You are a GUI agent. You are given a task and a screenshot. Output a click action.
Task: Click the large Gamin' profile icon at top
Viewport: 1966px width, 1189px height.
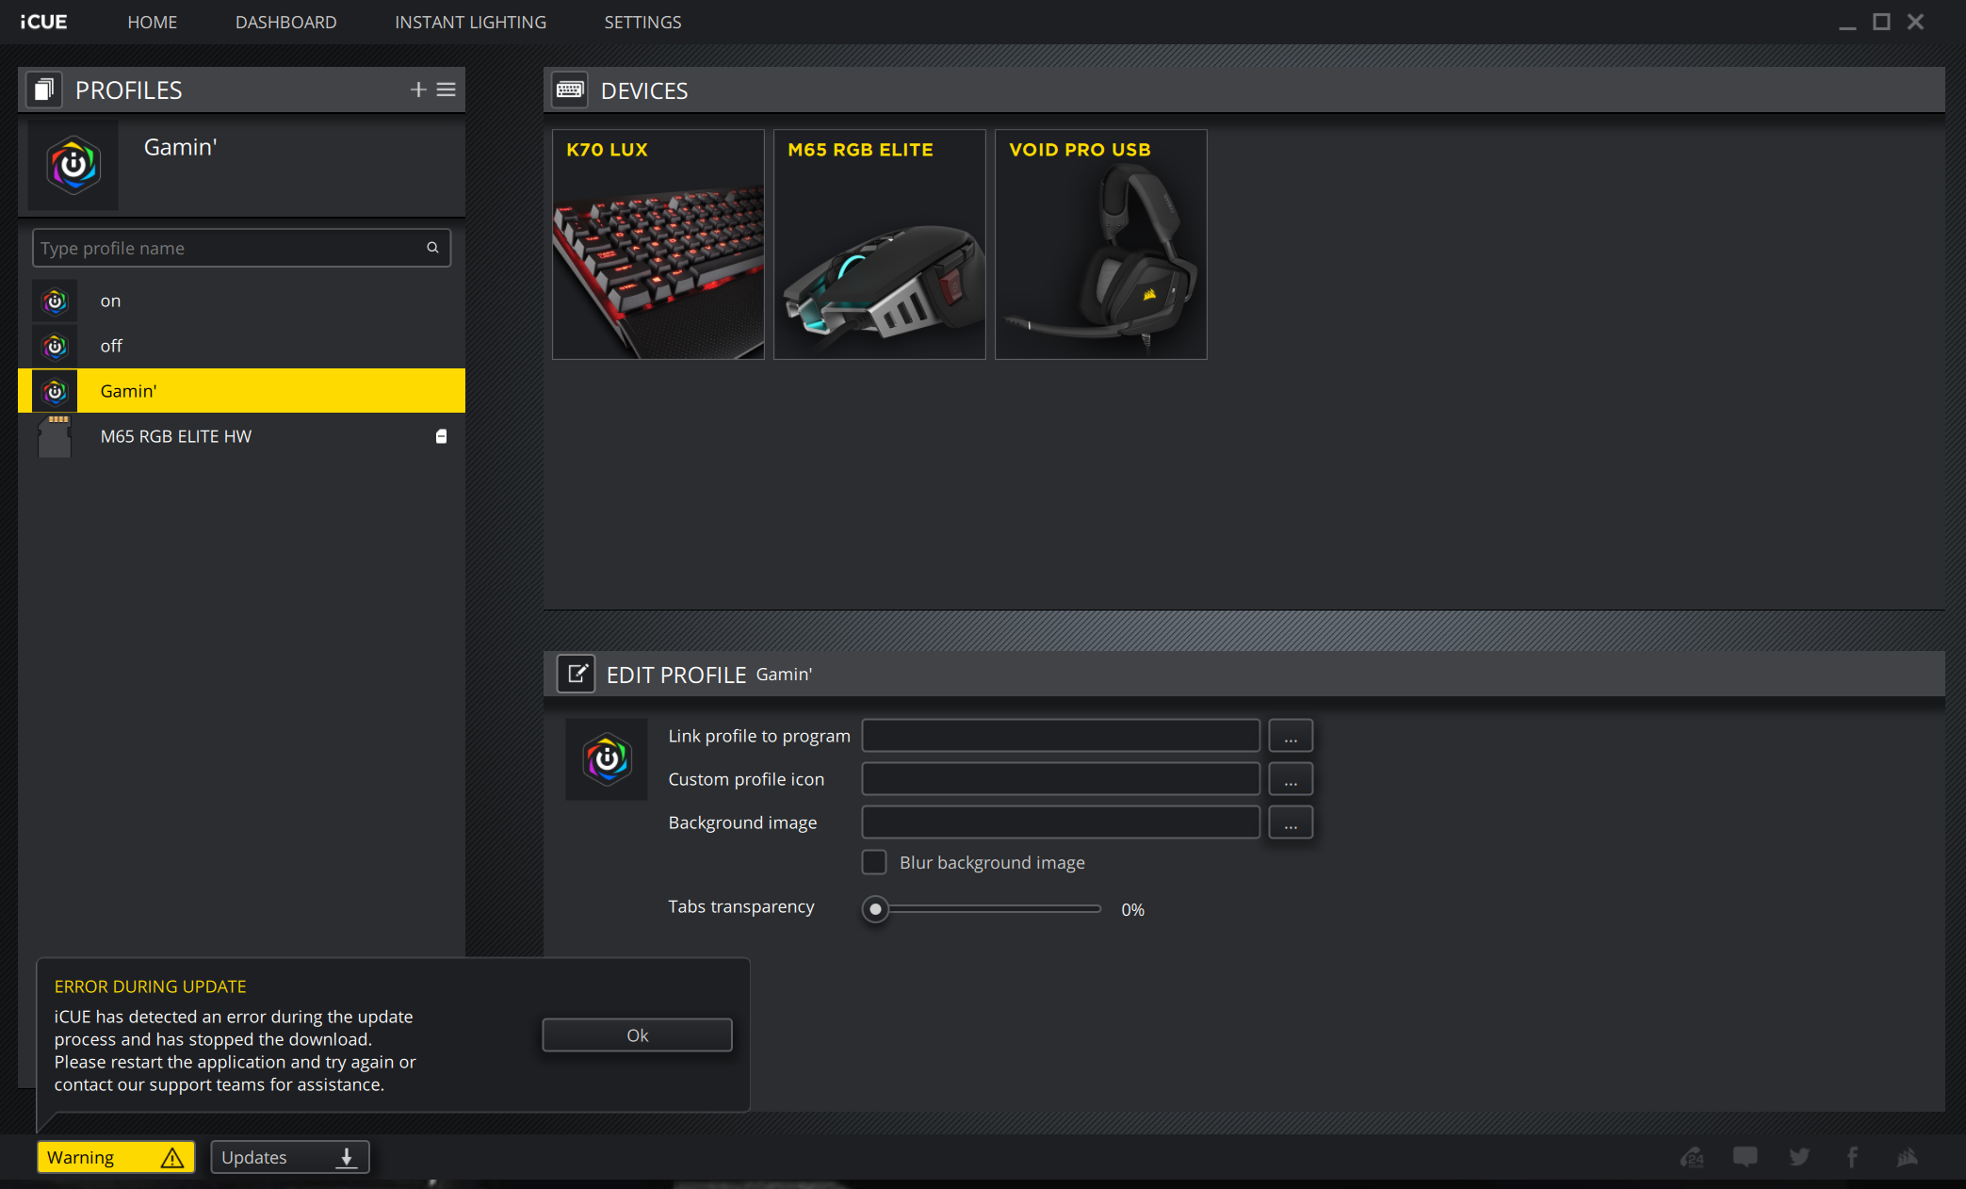(73, 166)
